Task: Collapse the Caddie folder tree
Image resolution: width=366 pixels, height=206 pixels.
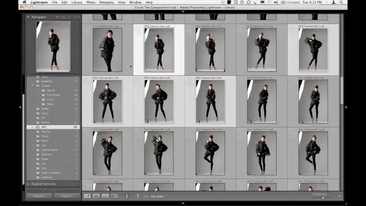Action: click(x=33, y=86)
